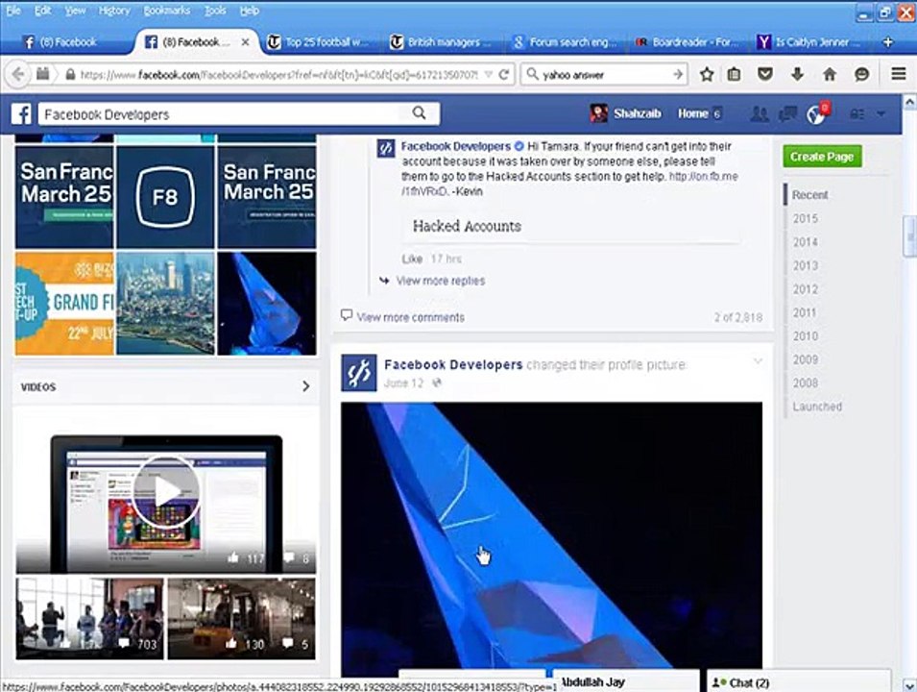This screenshot has width=917, height=692.
Task: Open the new tab plus button
Action: click(x=888, y=42)
